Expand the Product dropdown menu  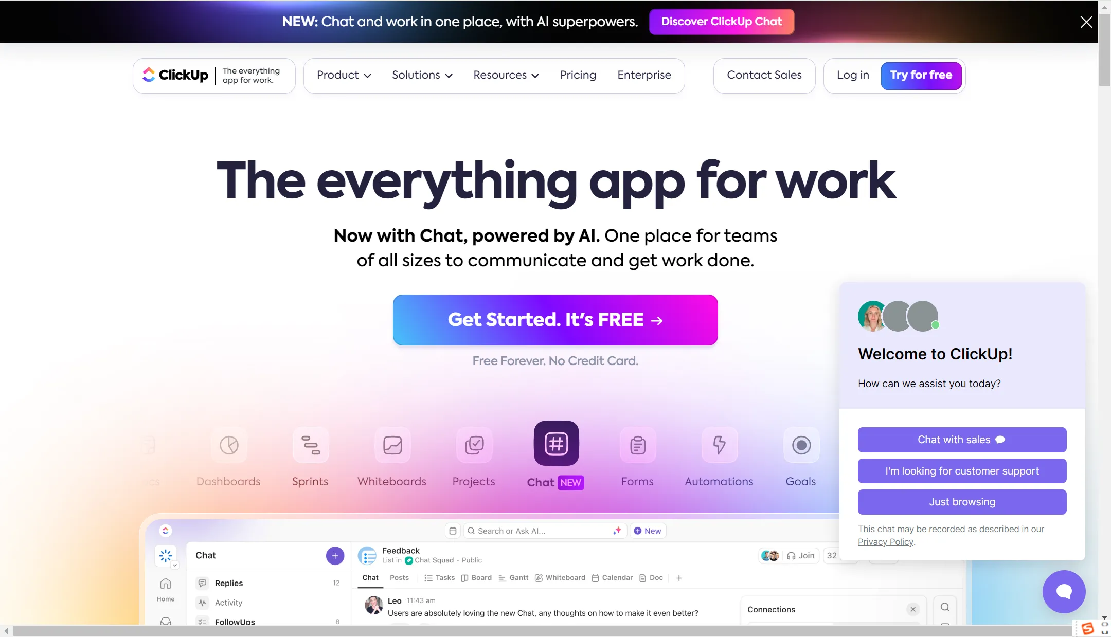(344, 75)
